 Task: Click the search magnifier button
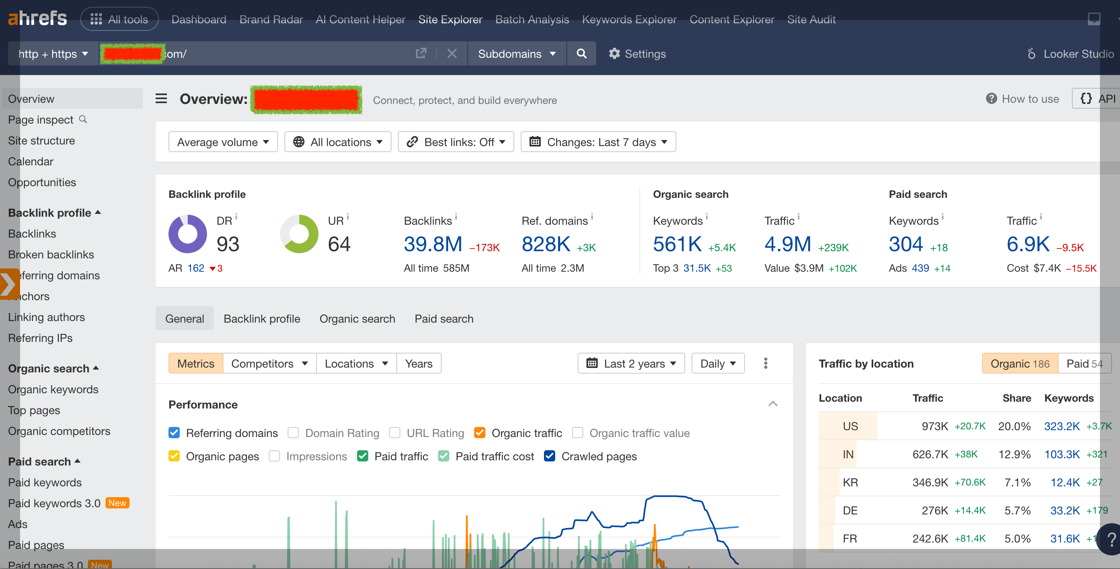click(581, 53)
